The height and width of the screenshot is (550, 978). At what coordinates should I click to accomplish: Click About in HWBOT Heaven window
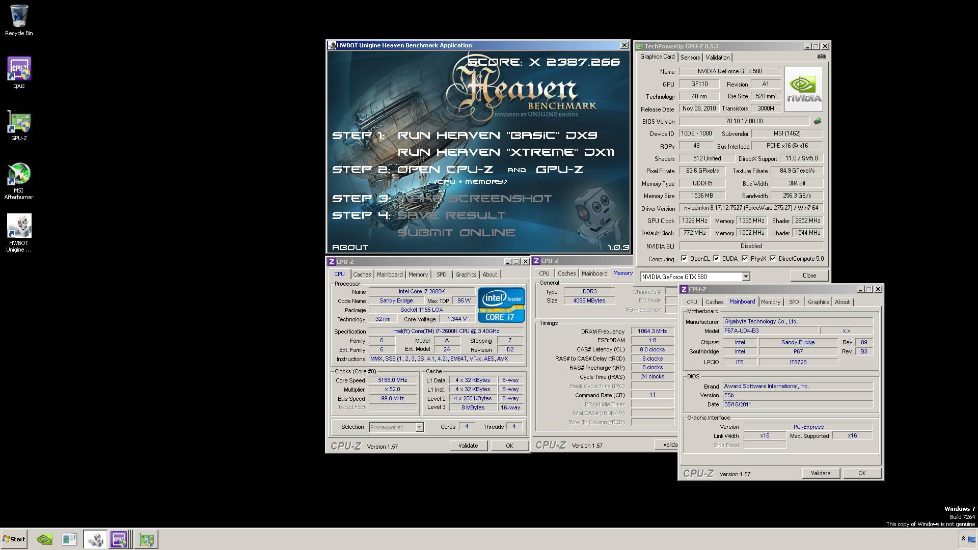[350, 248]
